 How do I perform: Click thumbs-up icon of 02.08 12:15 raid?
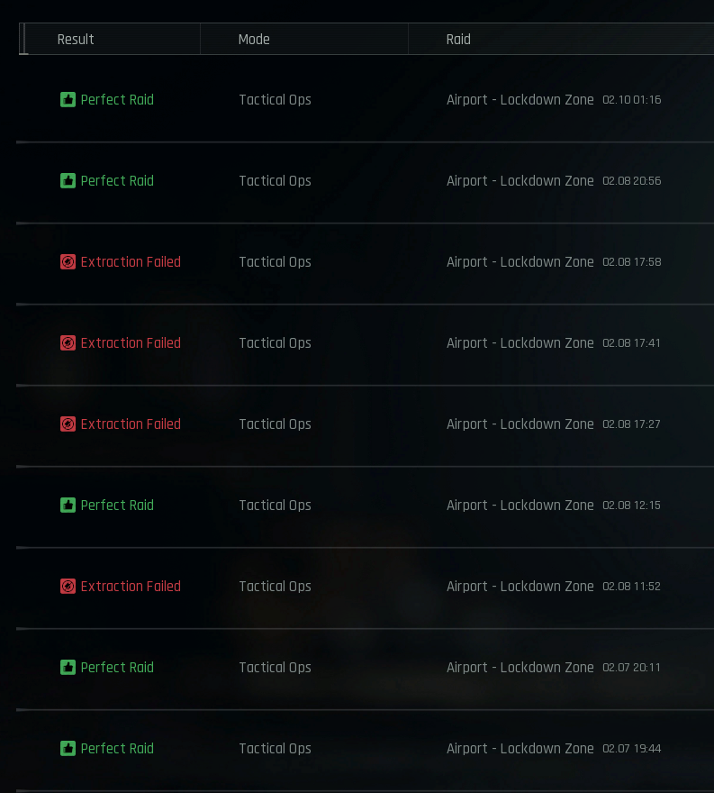(x=68, y=506)
